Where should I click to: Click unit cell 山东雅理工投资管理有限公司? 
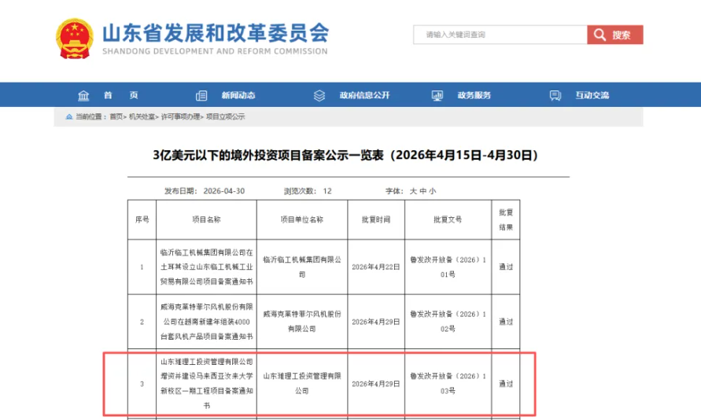point(302,383)
